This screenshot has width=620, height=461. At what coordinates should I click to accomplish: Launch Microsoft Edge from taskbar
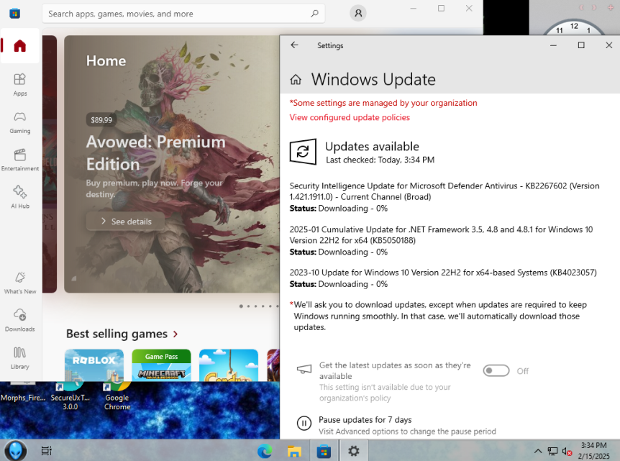pyautogui.click(x=265, y=451)
